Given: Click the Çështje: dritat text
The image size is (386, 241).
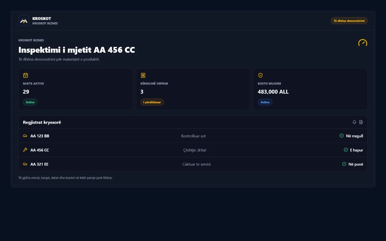Looking at the screenshot, I should (195, 150).
